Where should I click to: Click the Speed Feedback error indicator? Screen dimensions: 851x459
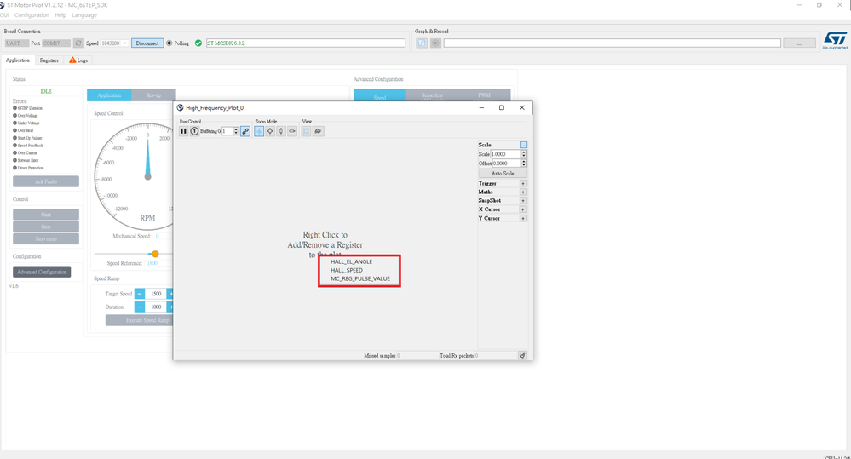[x=14, y=146]
